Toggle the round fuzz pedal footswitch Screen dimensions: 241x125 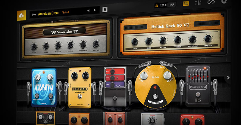[x=155, y=97]
